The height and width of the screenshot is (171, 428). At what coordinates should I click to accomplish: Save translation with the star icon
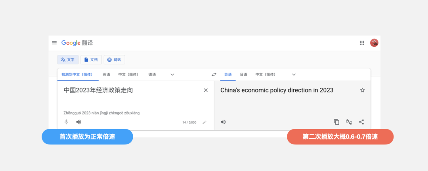(362, 90)
